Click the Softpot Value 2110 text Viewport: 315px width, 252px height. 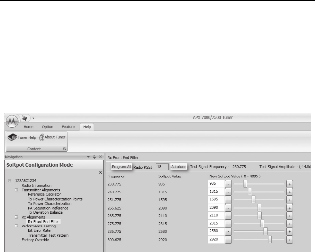tap(162, 216)
